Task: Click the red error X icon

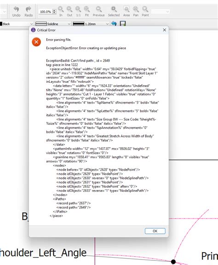Action: (36, 42)
